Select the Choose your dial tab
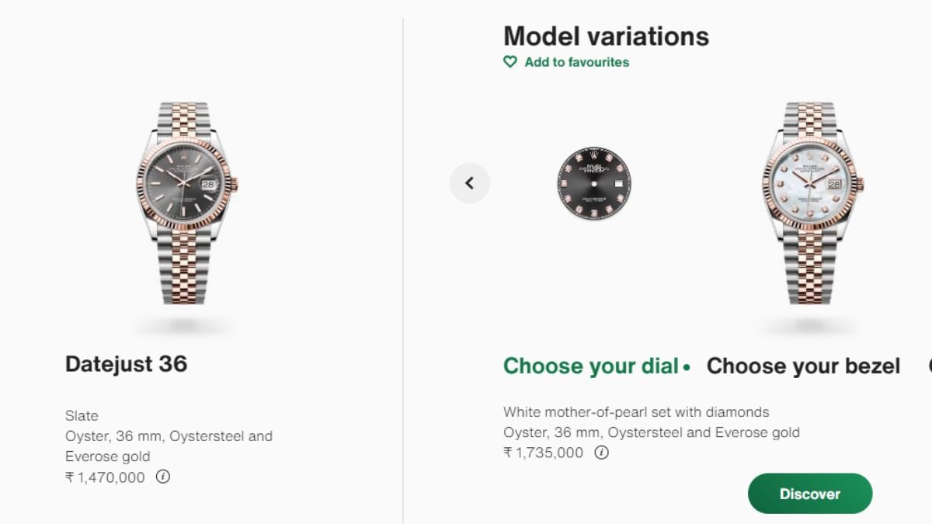932x524 pixels. [x=592, y=366]
